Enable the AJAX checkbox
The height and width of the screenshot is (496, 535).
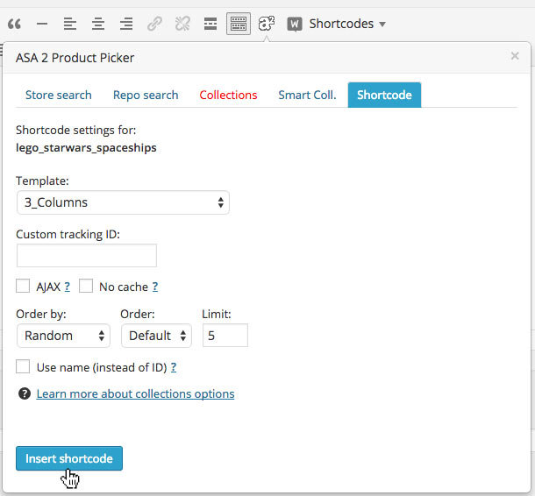pos(23,286)
